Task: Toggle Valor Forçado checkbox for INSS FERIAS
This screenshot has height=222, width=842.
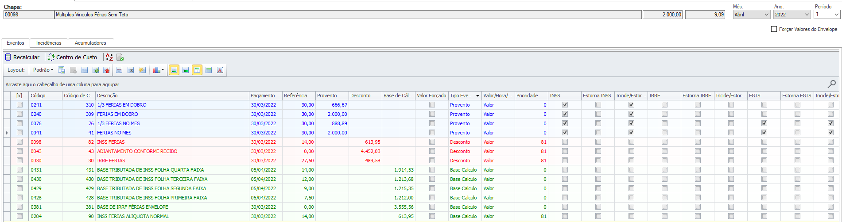Action: (432, 142)
